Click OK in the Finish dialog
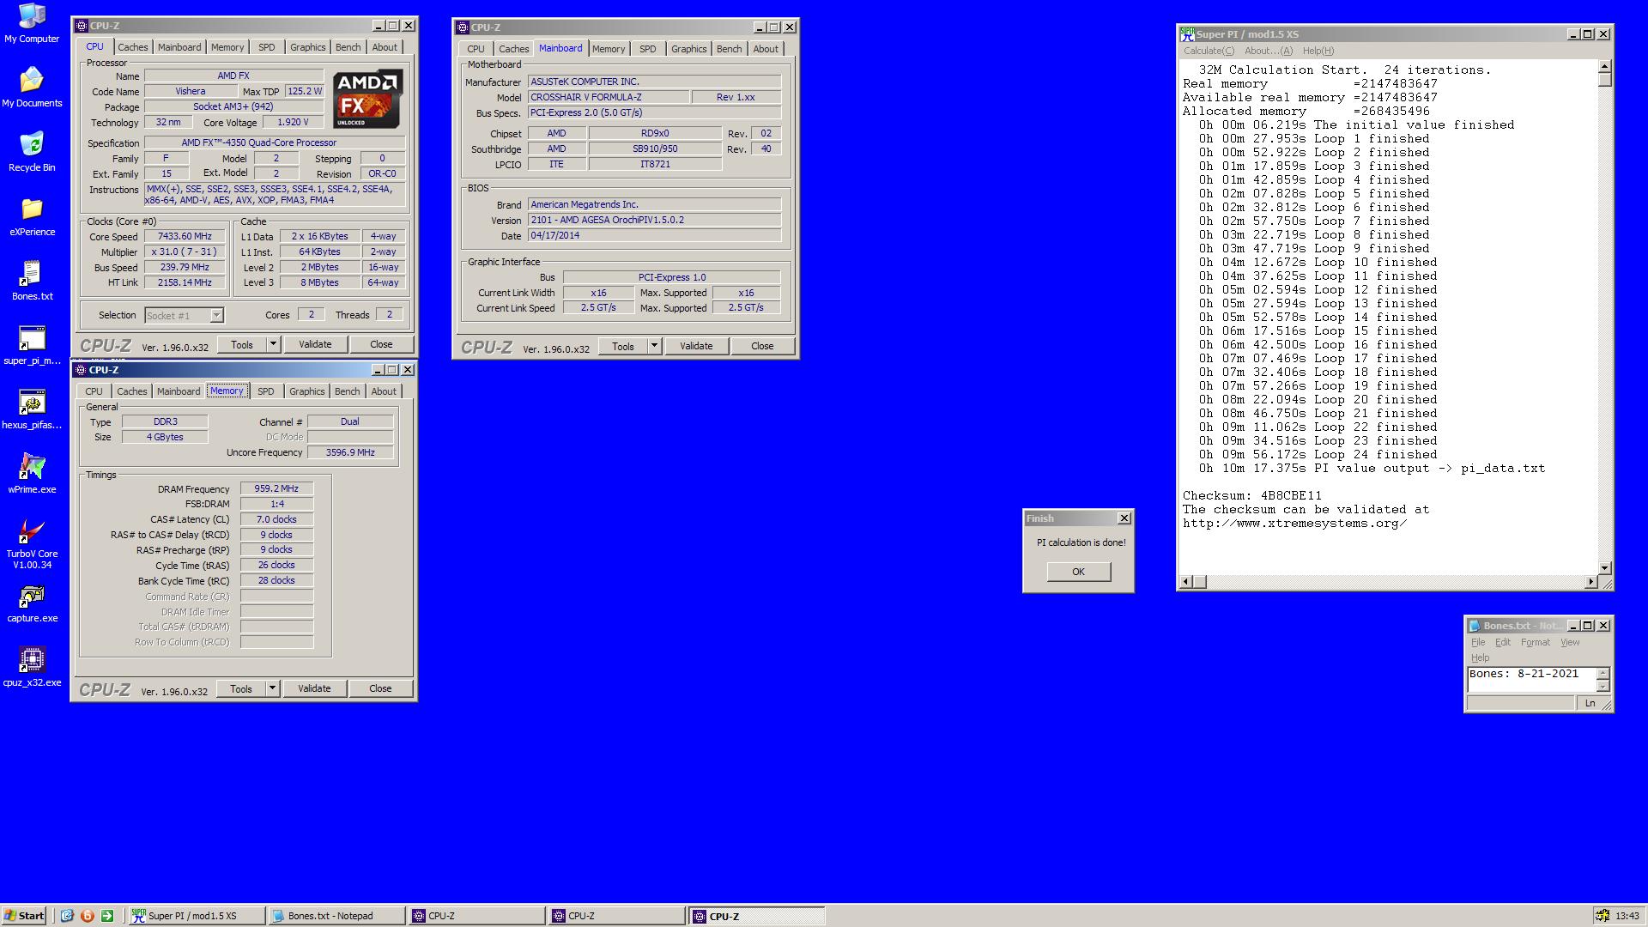The image size is (1648, 927). tap(1078, 572)
